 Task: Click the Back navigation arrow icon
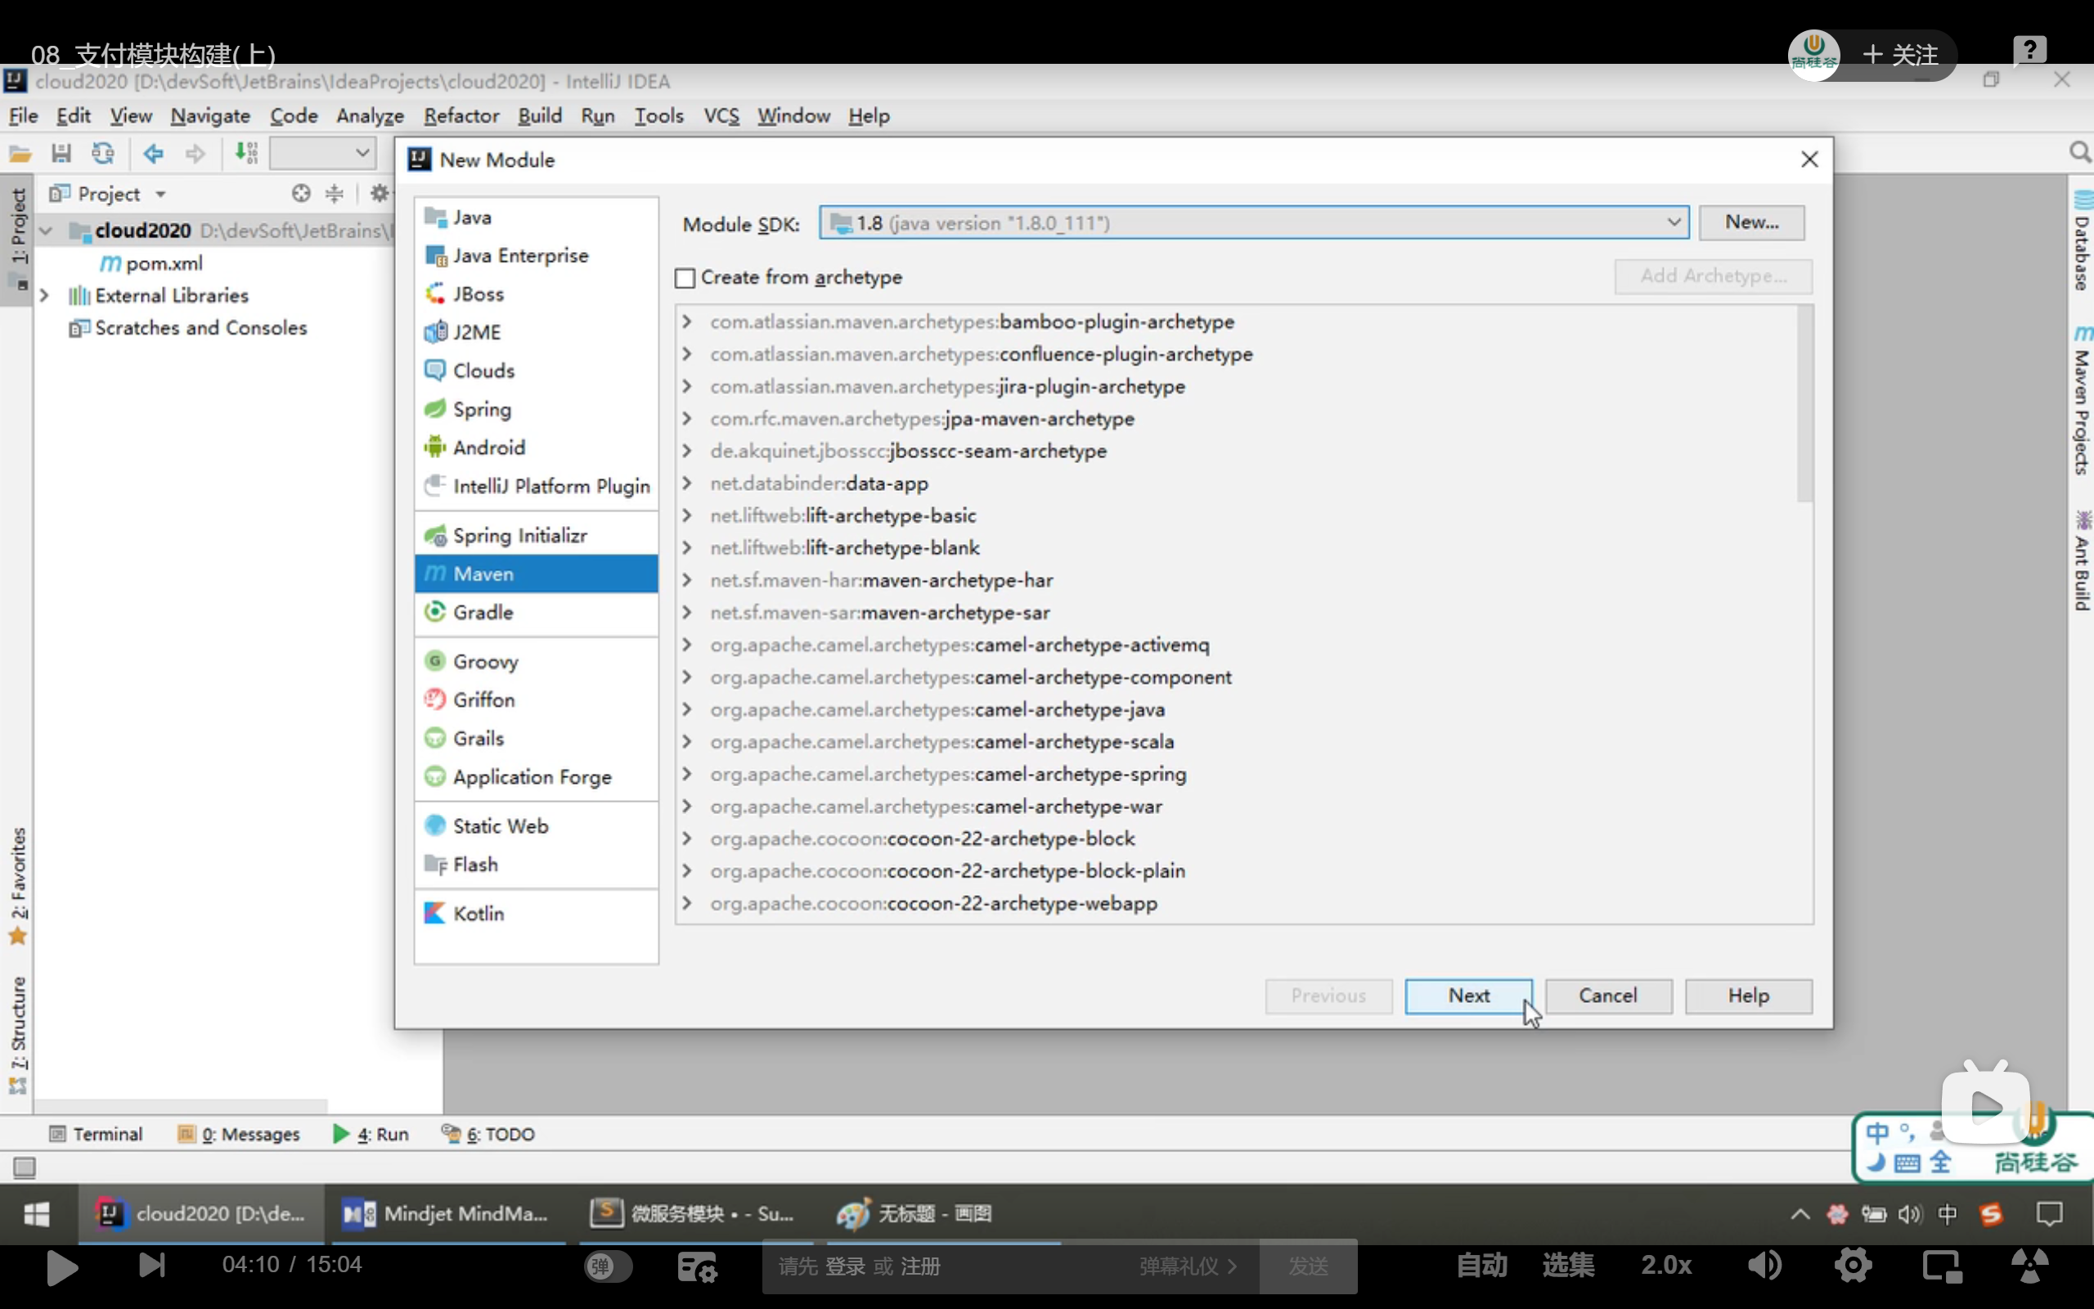point(153,153)
